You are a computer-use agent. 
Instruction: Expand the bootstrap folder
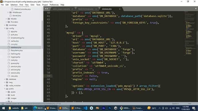[x=5, y=25]
